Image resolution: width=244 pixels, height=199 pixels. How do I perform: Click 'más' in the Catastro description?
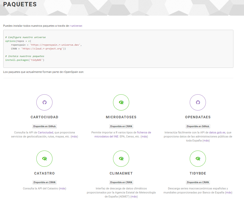[62, 188]
